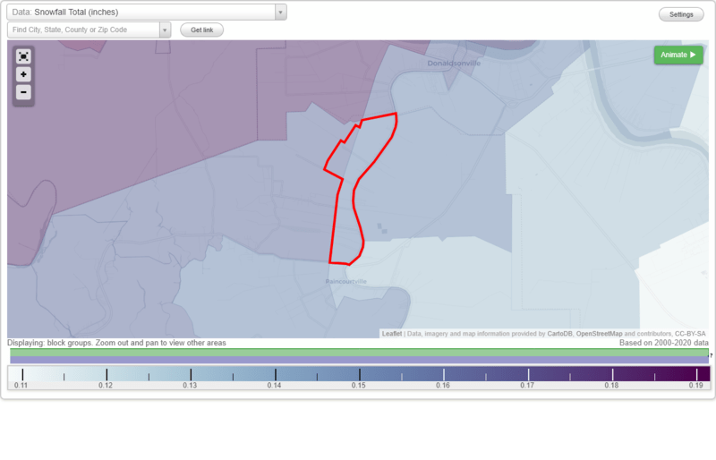Click 'Displaying: block groups' status text
716x460 pixels.
[x=116, y=343]
